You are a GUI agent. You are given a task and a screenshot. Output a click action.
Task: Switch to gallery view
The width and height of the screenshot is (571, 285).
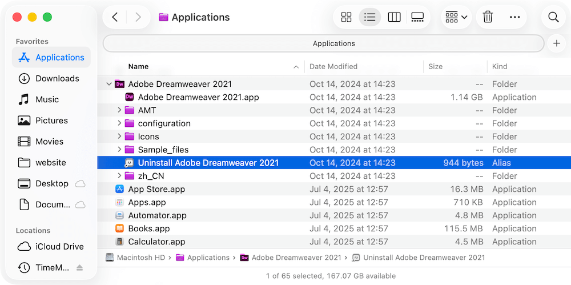point(417,17)
